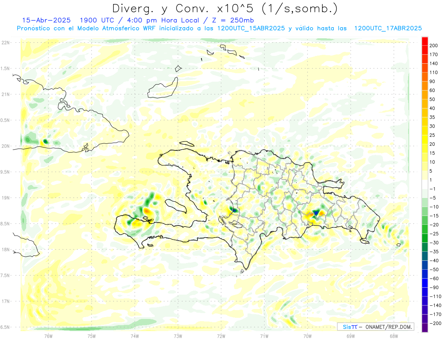
Task: Click the orange swatch between 60 and 90
Action: 425,86
